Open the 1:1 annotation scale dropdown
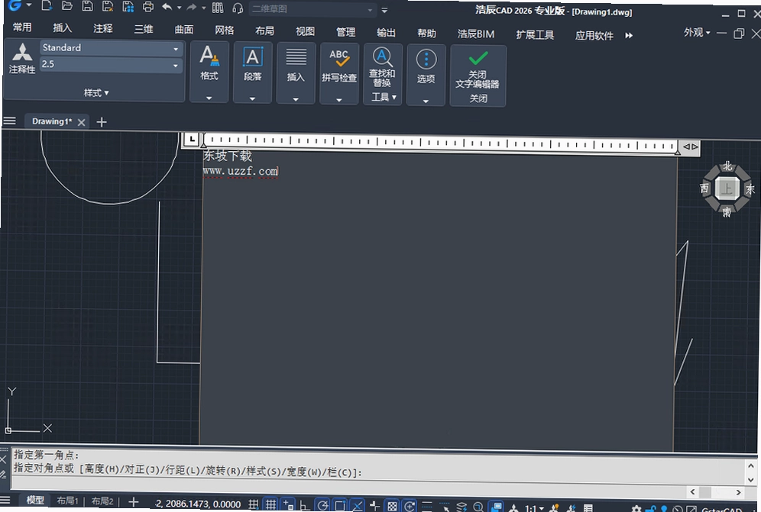This screenshot has height=512, width=761. [534, 509]
